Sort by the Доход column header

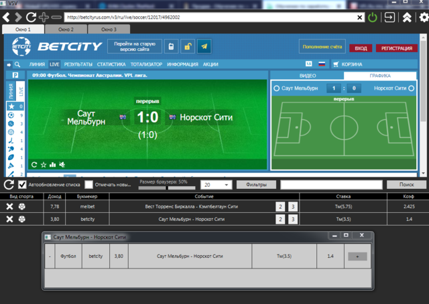pyautogui.click(x=54, y=197)
